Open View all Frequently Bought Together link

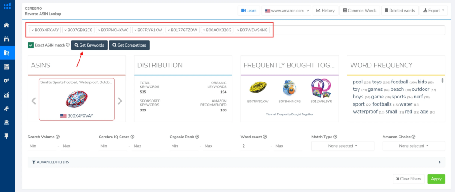(x=290, y=114)
